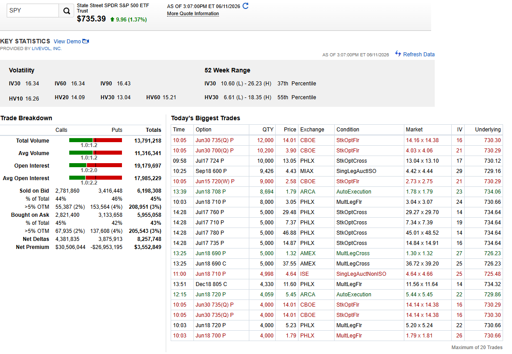
Task: Select the Sep18 600 P trade option
Action: (x=211, y=171)
